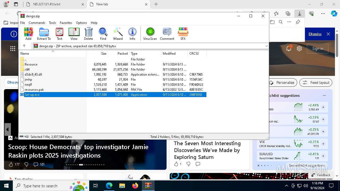Open Edge Favorites star icon

276,14
